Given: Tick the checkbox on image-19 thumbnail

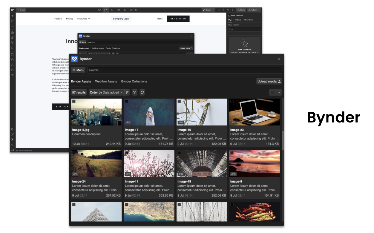Looking at the screenshot, I should [x=179, y=153].
